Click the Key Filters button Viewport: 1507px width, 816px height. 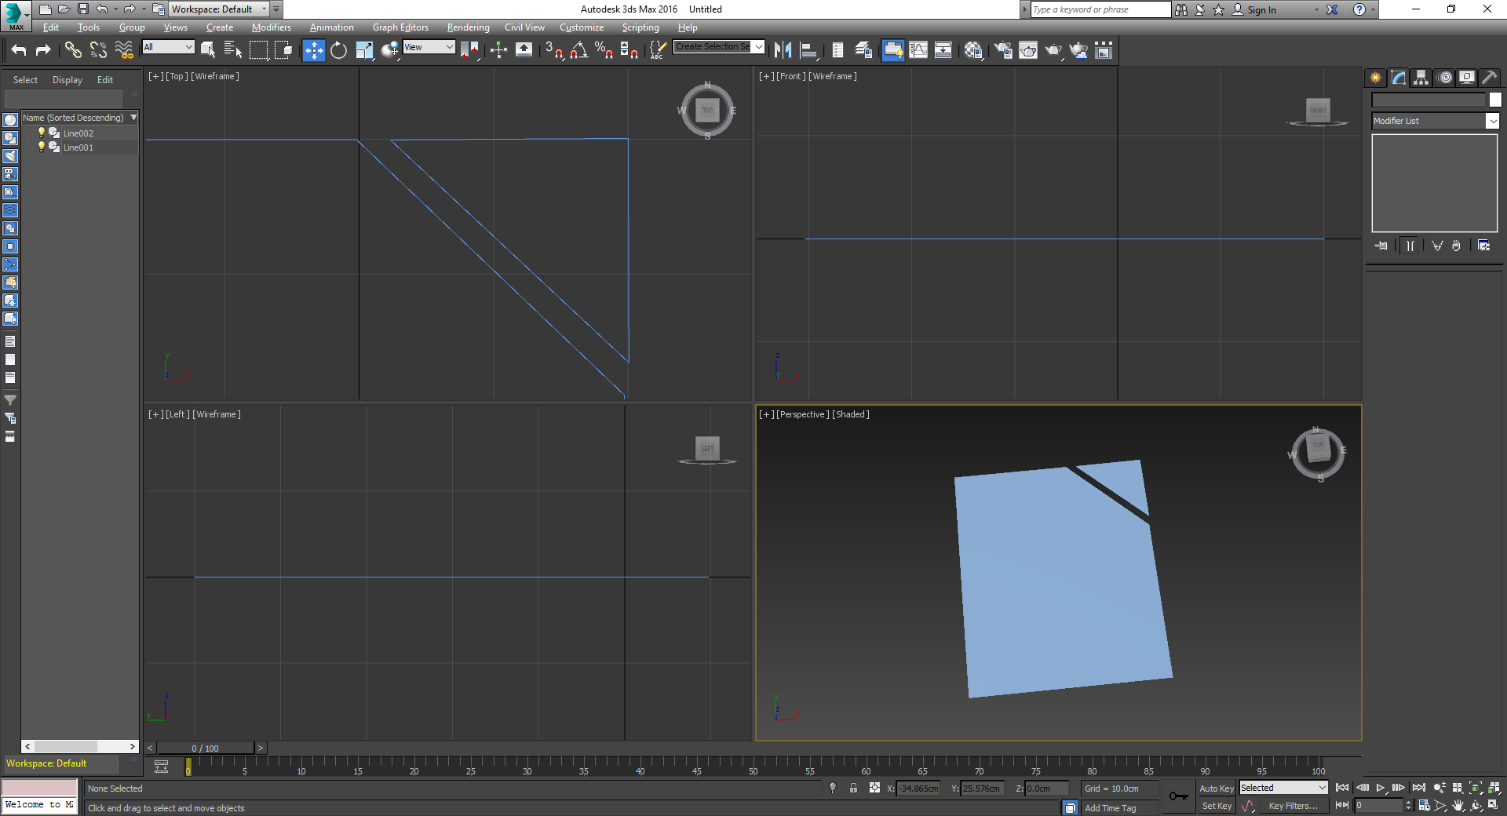coord(1293,806)
